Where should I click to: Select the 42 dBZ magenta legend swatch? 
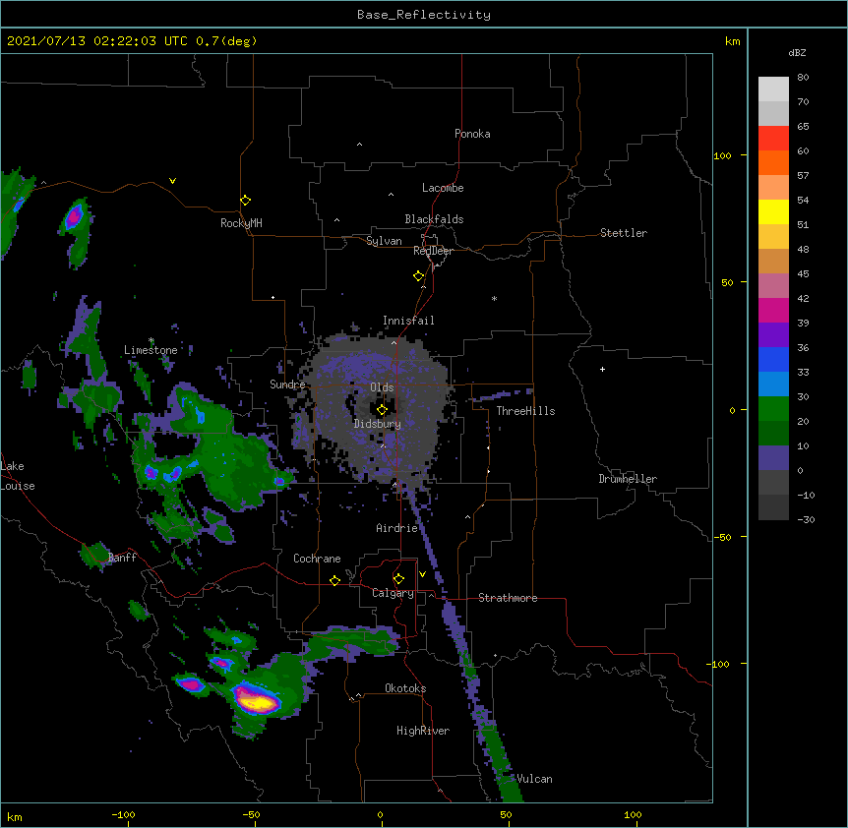(773, 310)
